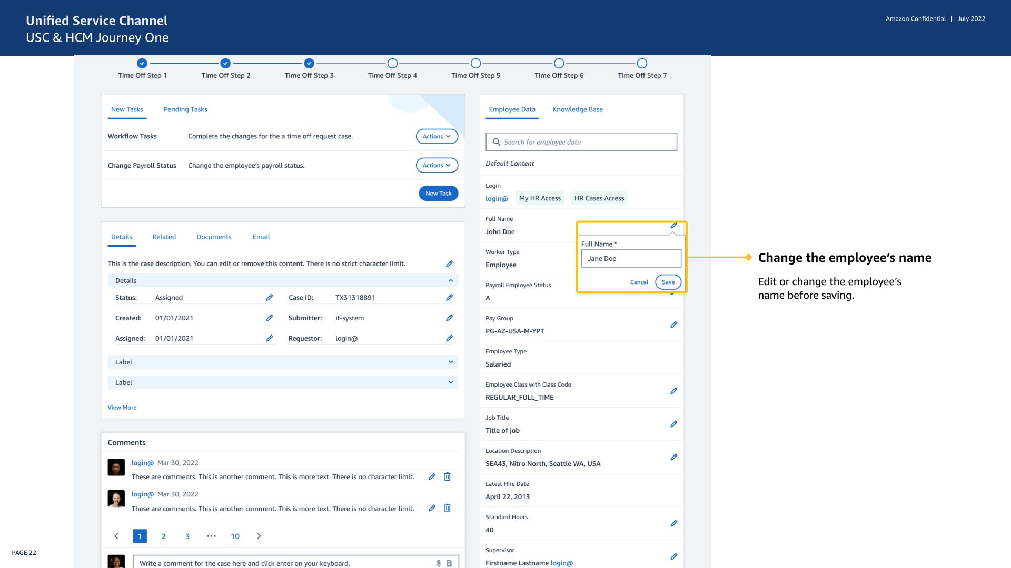Screen dimensions: 1011x568
Task: Open the Knowledge Base tab
Action: [x=578, y=110]
